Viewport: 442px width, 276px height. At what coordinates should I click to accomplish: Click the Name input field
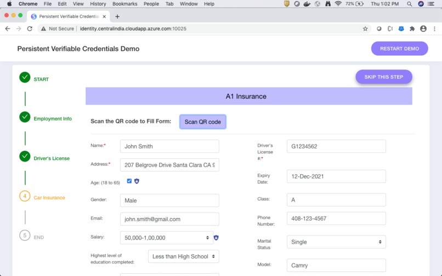click(x=169, y=146)
